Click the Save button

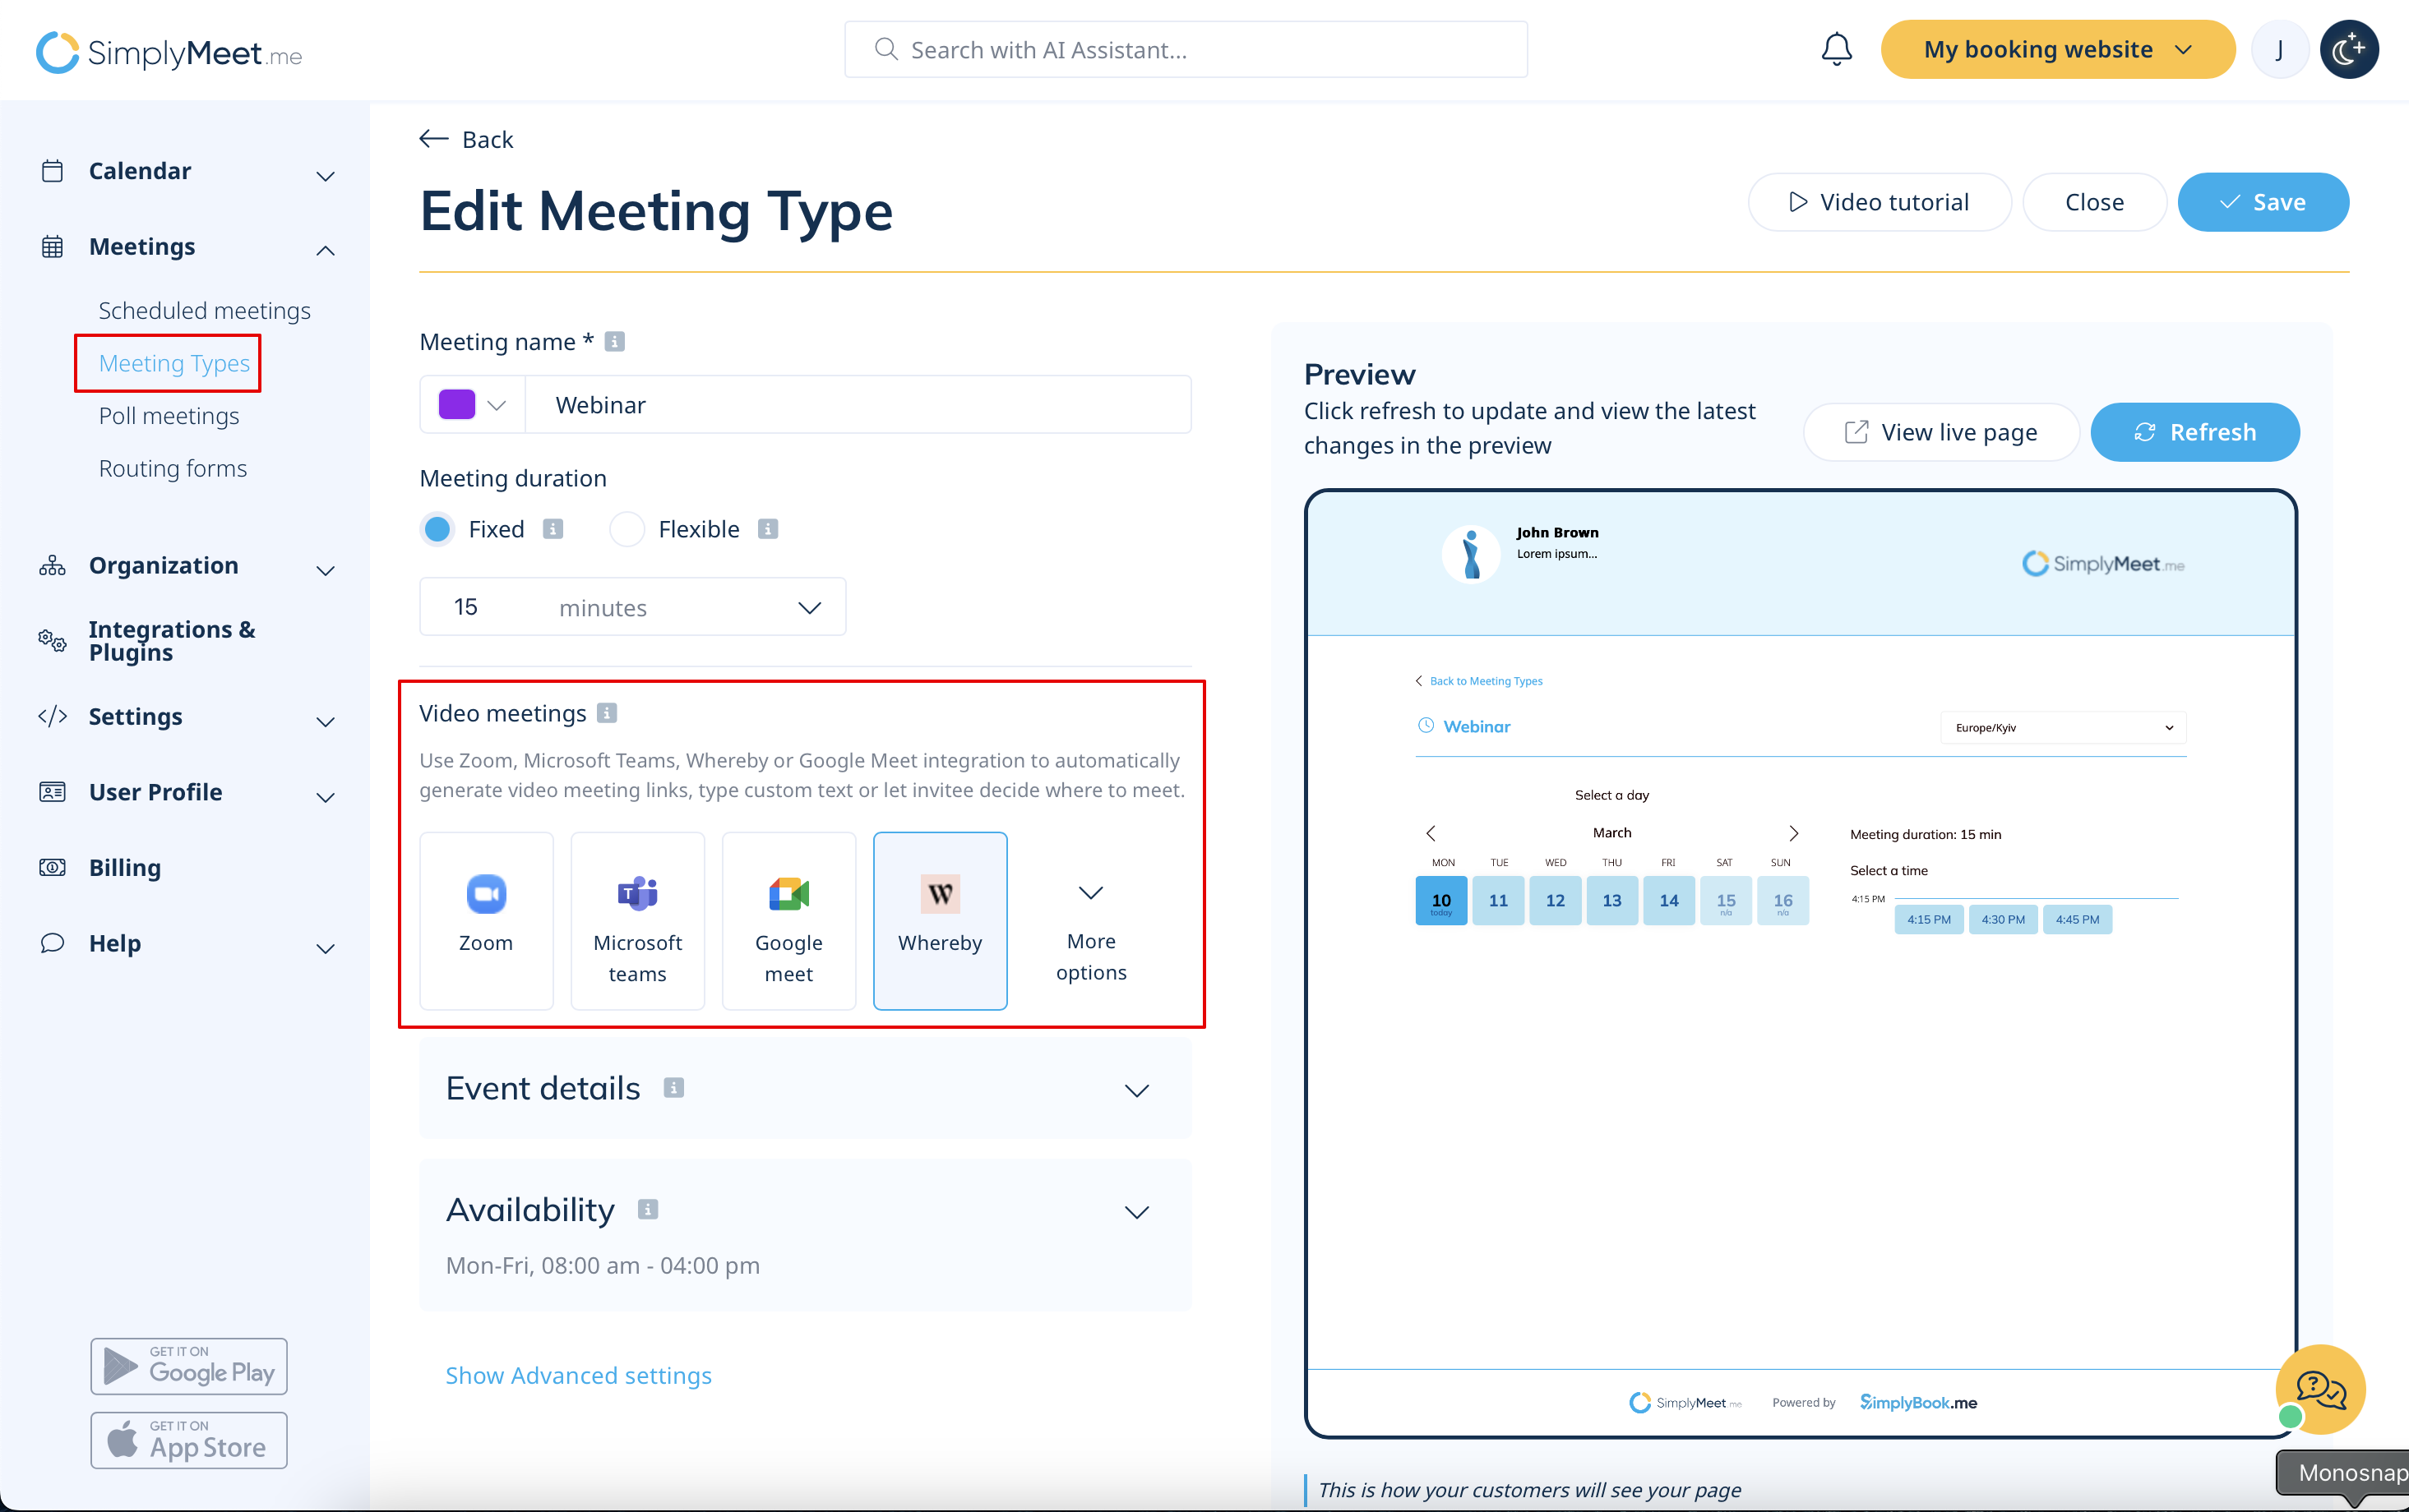[x=2262, y=202]
